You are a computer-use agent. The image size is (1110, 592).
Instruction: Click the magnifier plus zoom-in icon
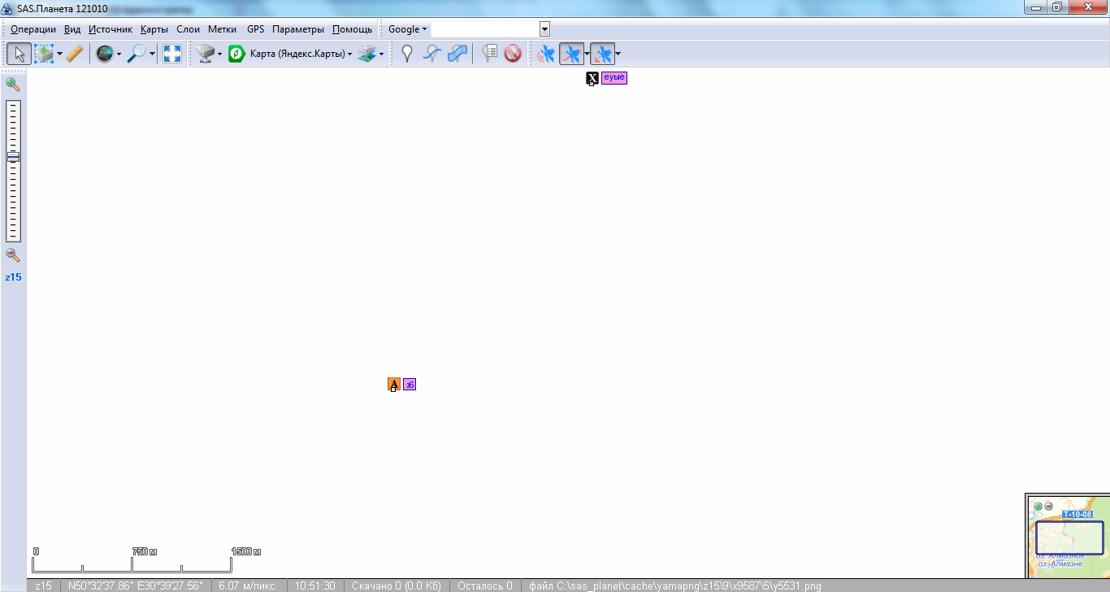[x=13, y=84]
